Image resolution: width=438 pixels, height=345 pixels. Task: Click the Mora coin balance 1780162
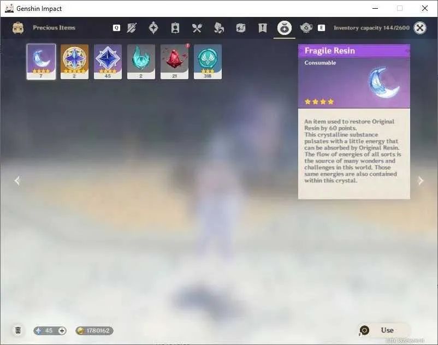(x=94, y=331)
